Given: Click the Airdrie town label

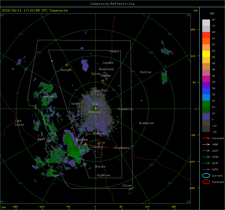Looking at the screenshot, I should click(98, 133).
